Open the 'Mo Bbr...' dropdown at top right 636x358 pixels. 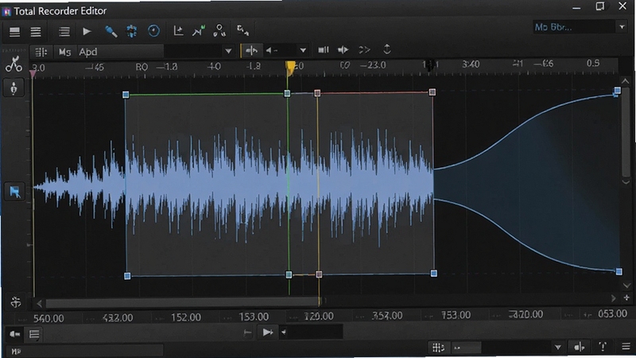(x=580, y=27)
